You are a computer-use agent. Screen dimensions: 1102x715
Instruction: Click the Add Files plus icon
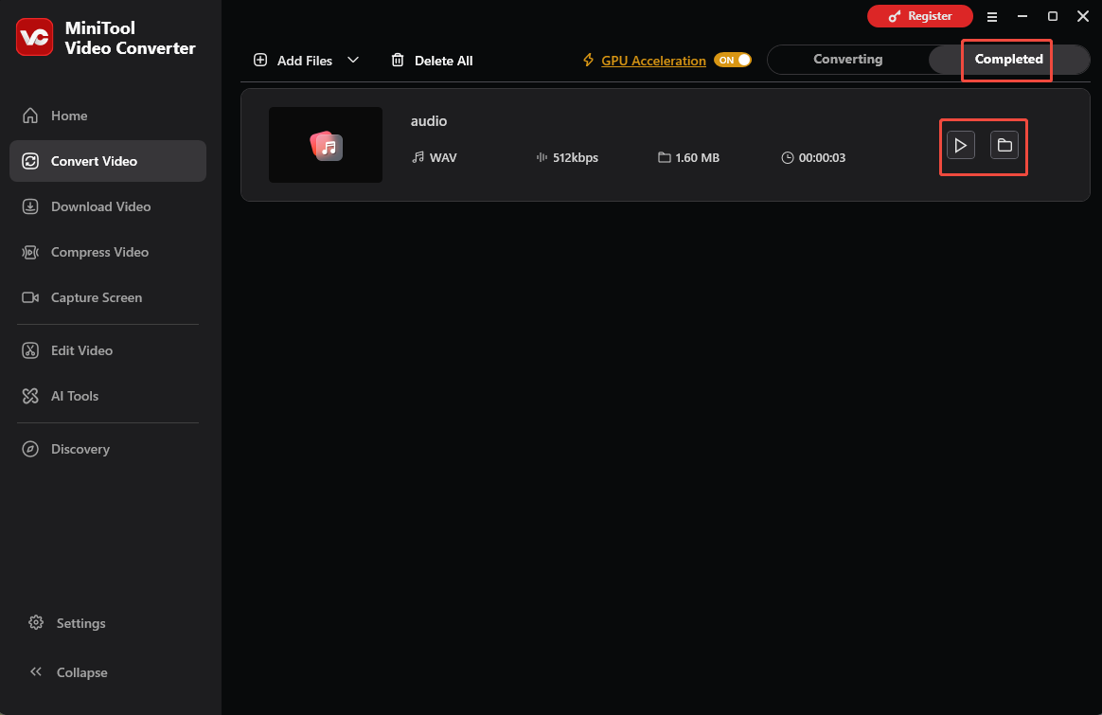click(x=260, y=60)
